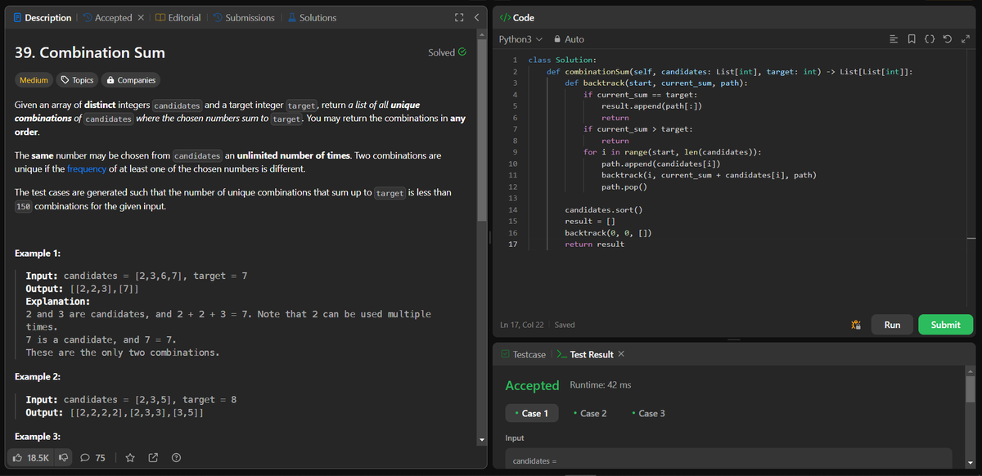Click the 'return result' code line
Screen dimensions: 982x476
594,245
